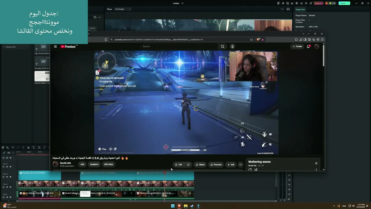
Task: Open more actions ellipsis under the video
Action: 240,165
